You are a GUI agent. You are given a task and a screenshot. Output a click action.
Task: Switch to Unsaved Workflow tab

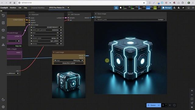38,8
